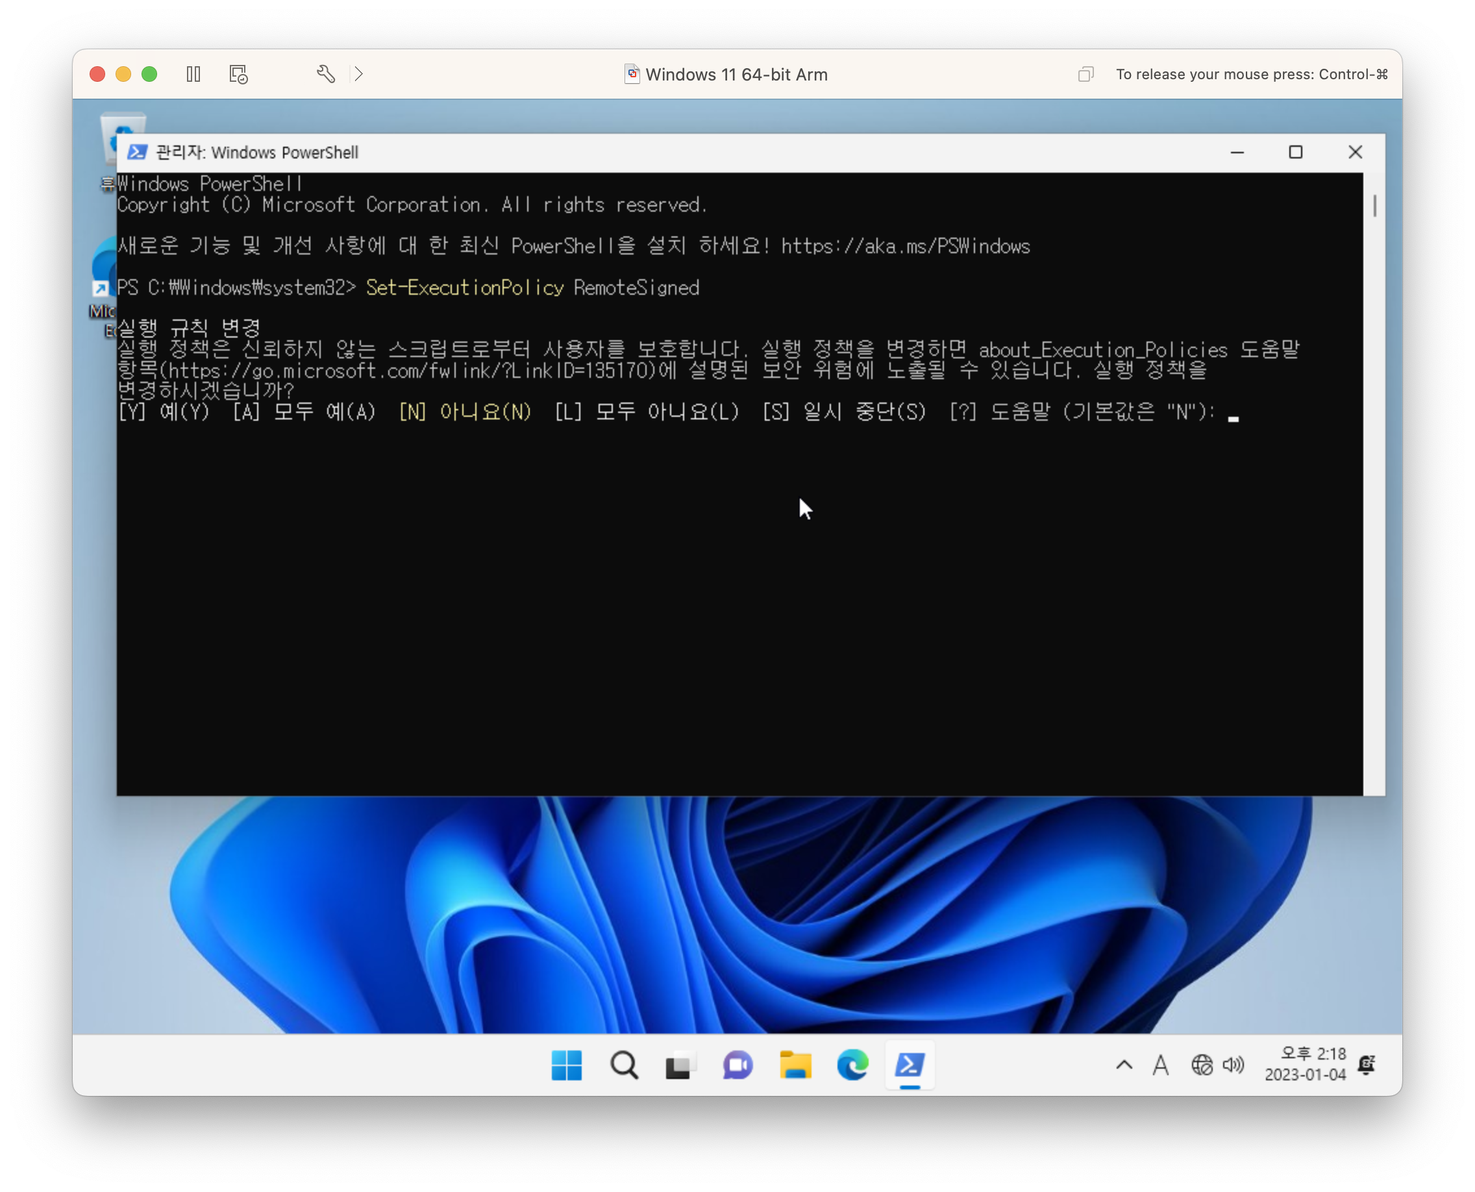The image size is (1475, 1192).
Task: Expand toolbar arrow next to wrench
Action: point(358,74)
